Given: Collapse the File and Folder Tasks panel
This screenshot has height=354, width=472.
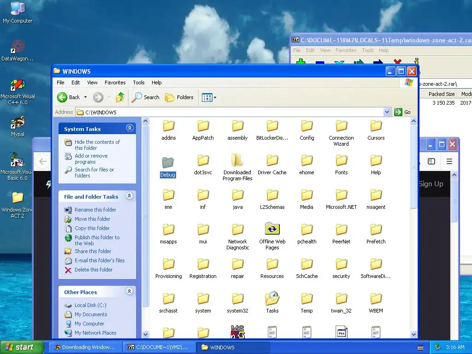Looking at the screenshot, I should coord(130,196).
